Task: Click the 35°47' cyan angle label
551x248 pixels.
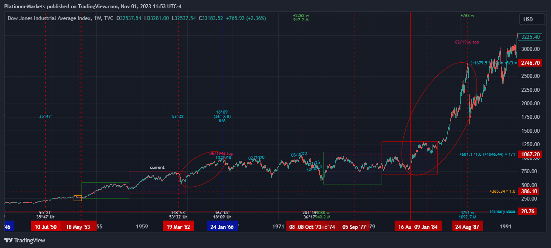Action: pos(45,117)
